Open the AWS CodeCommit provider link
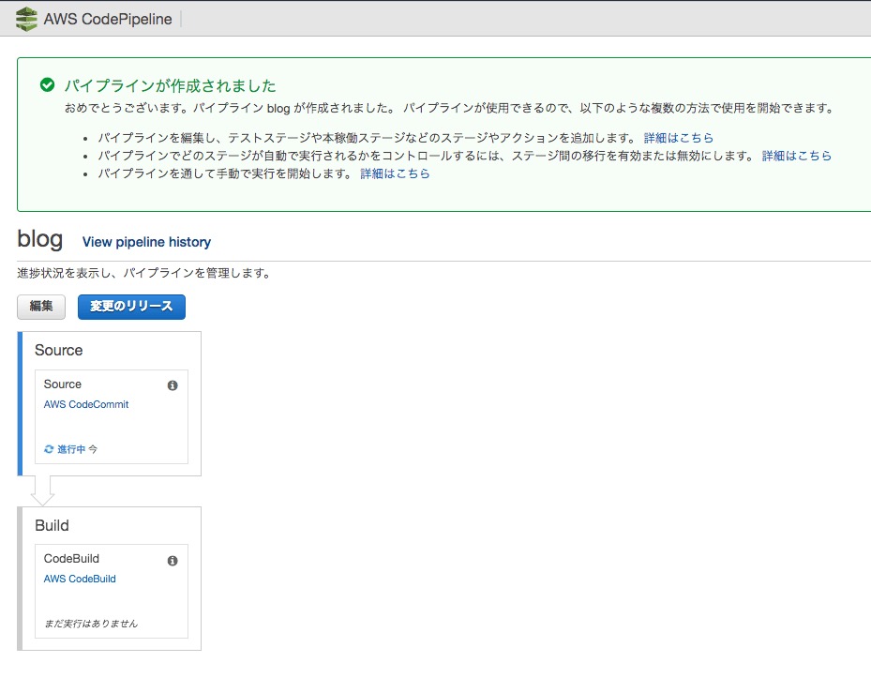Screen dimensions: 871x693 coord(86,404)
